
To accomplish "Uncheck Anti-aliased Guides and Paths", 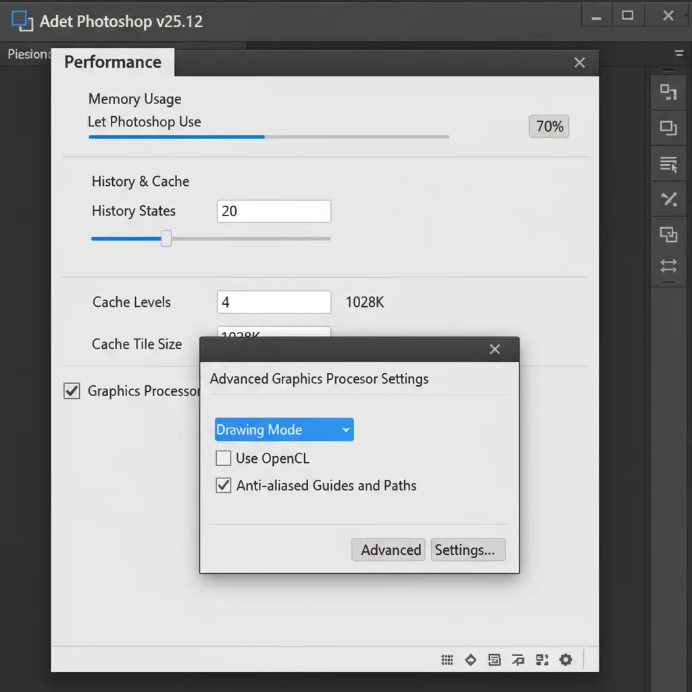I will pos(223,485).
